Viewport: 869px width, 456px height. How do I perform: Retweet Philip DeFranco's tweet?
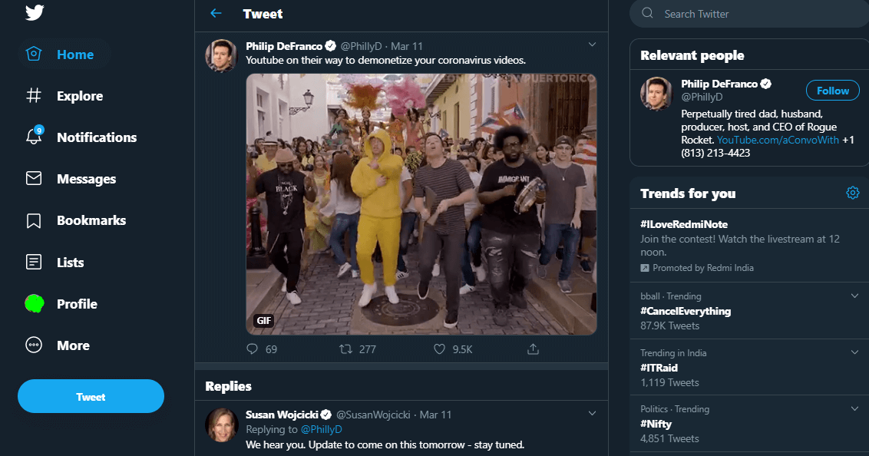coord(347,349)
